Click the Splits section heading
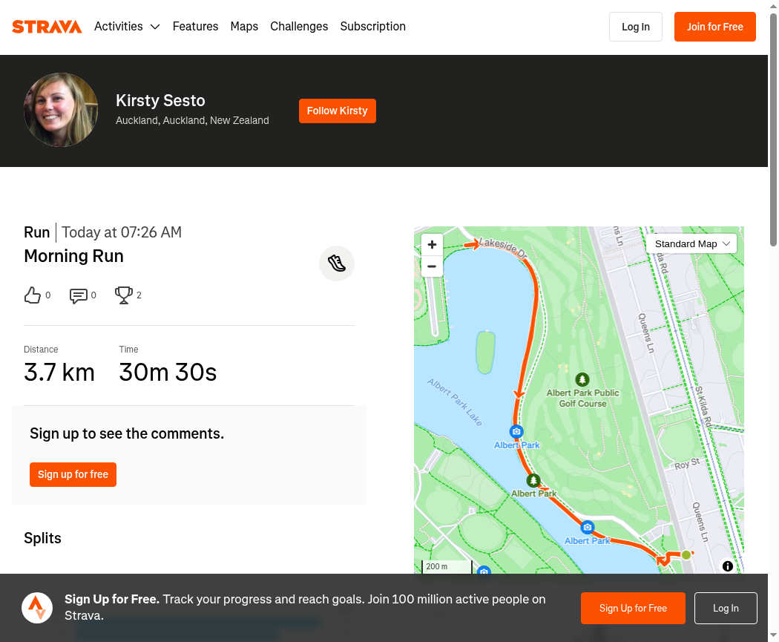The width and height of the screenshot is (779, 642). pyautogui.click(x=43, y=538)
